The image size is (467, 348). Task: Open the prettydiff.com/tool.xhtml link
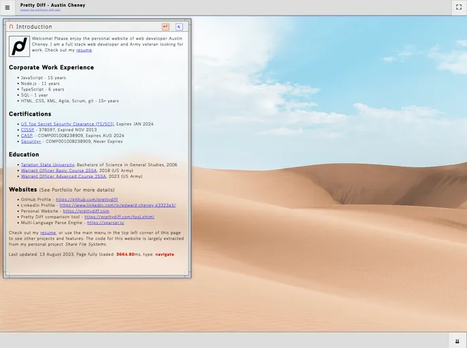click(119, 217)
